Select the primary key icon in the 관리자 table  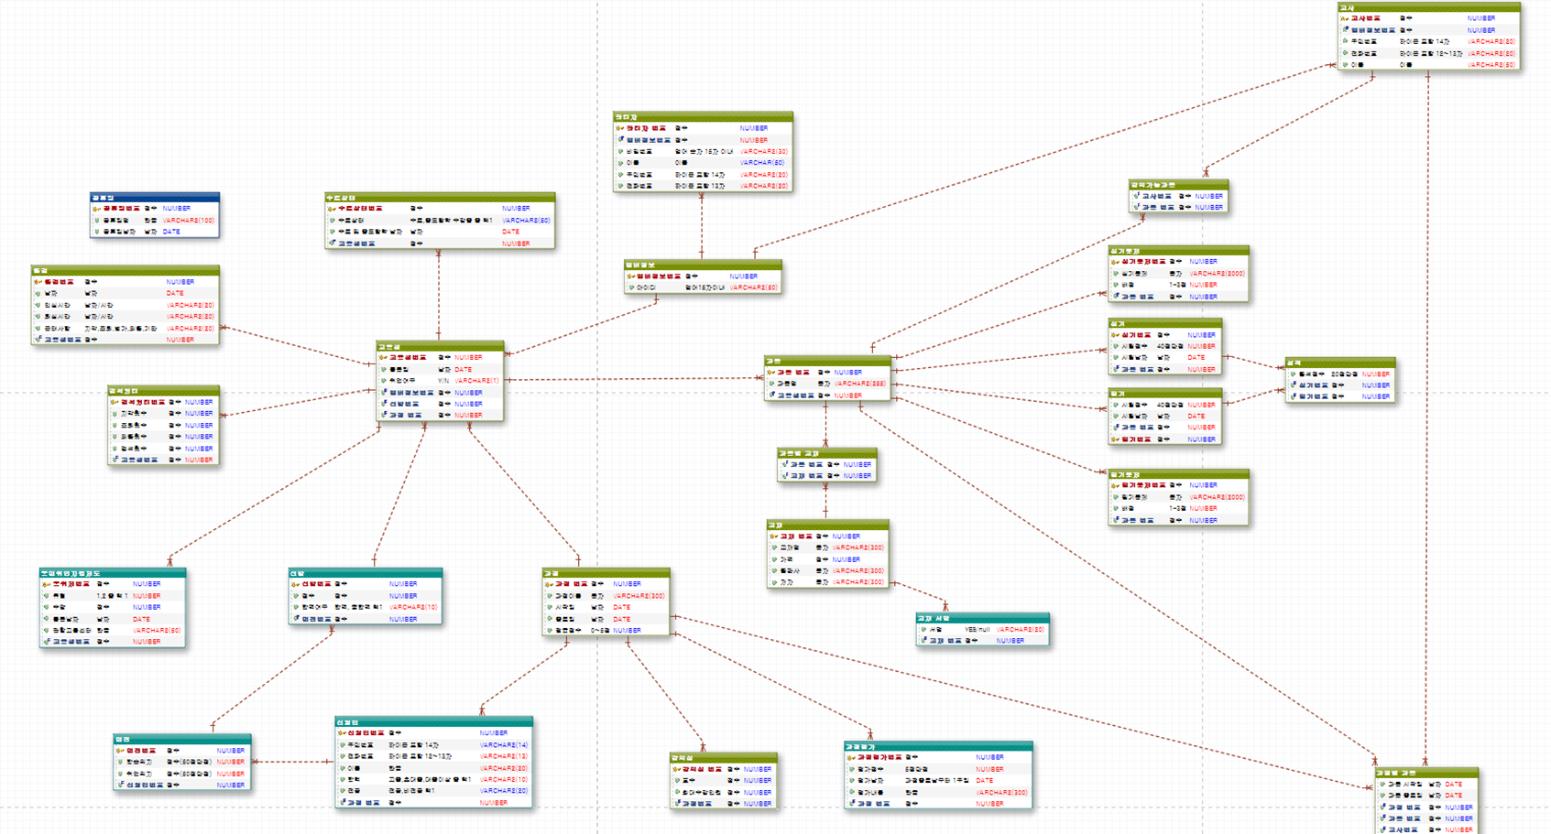(620, 128)
